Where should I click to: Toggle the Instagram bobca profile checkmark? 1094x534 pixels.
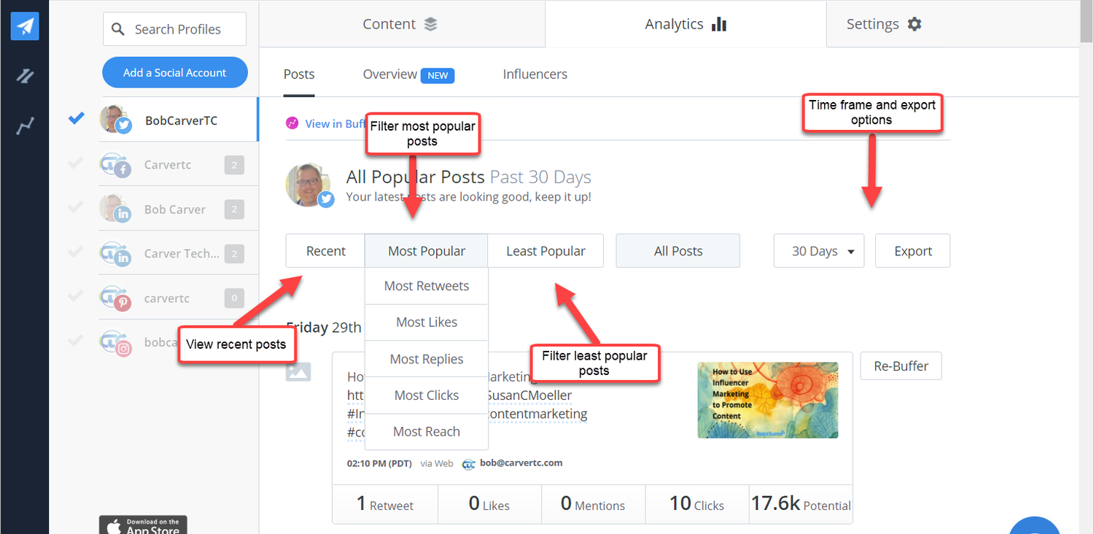click(75, 341)
